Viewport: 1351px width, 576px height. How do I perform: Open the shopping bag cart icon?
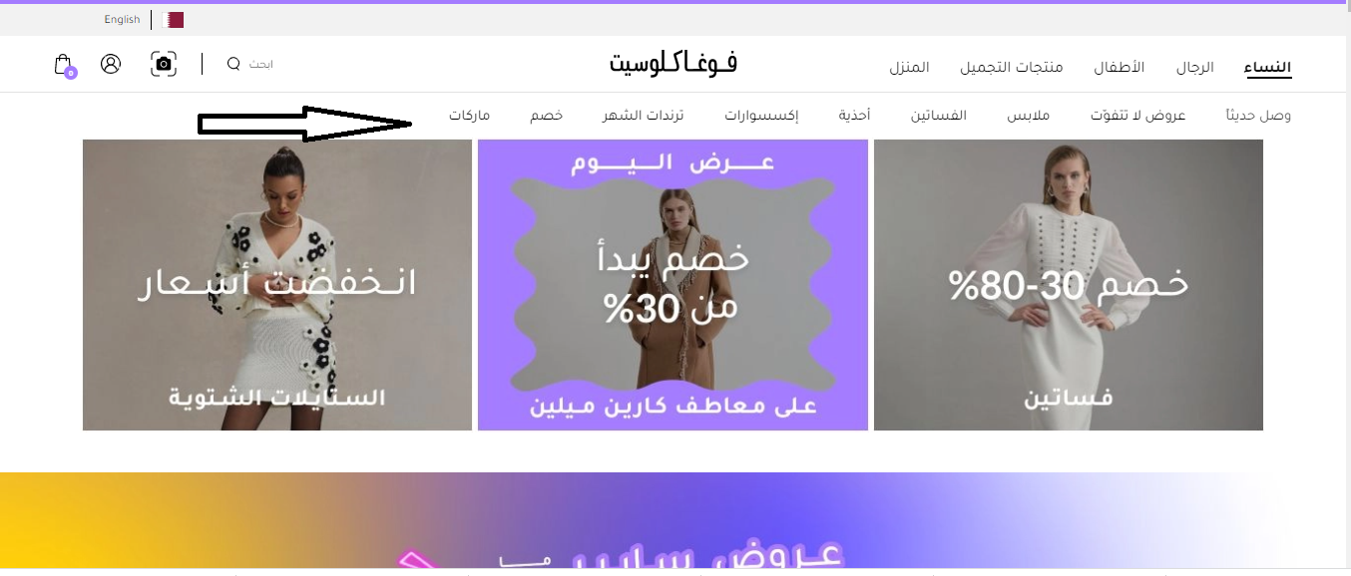[64, 65]
